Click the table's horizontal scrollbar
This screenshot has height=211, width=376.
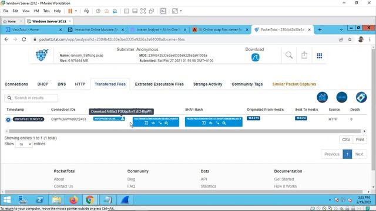[184, 131]
